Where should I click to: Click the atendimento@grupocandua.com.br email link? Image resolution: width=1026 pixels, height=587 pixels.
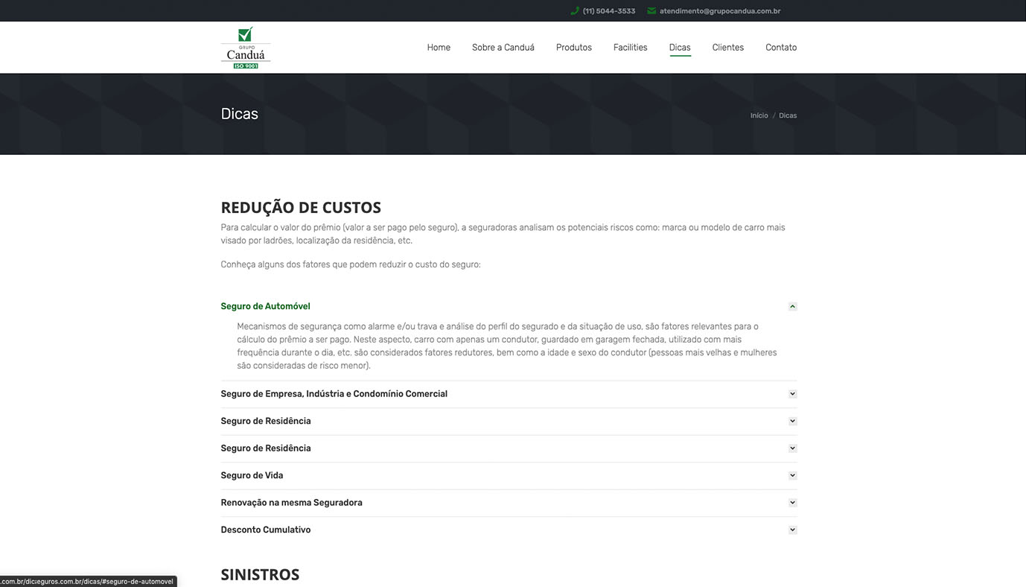[720, 11]
